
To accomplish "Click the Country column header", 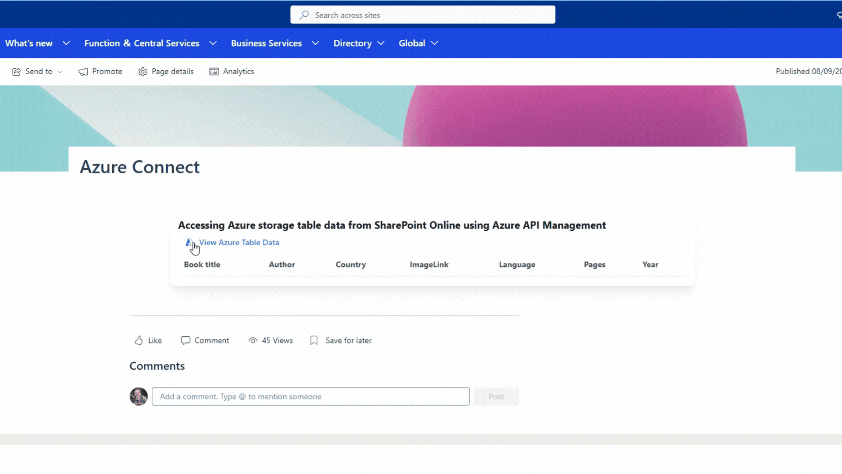I will (350, 265).
